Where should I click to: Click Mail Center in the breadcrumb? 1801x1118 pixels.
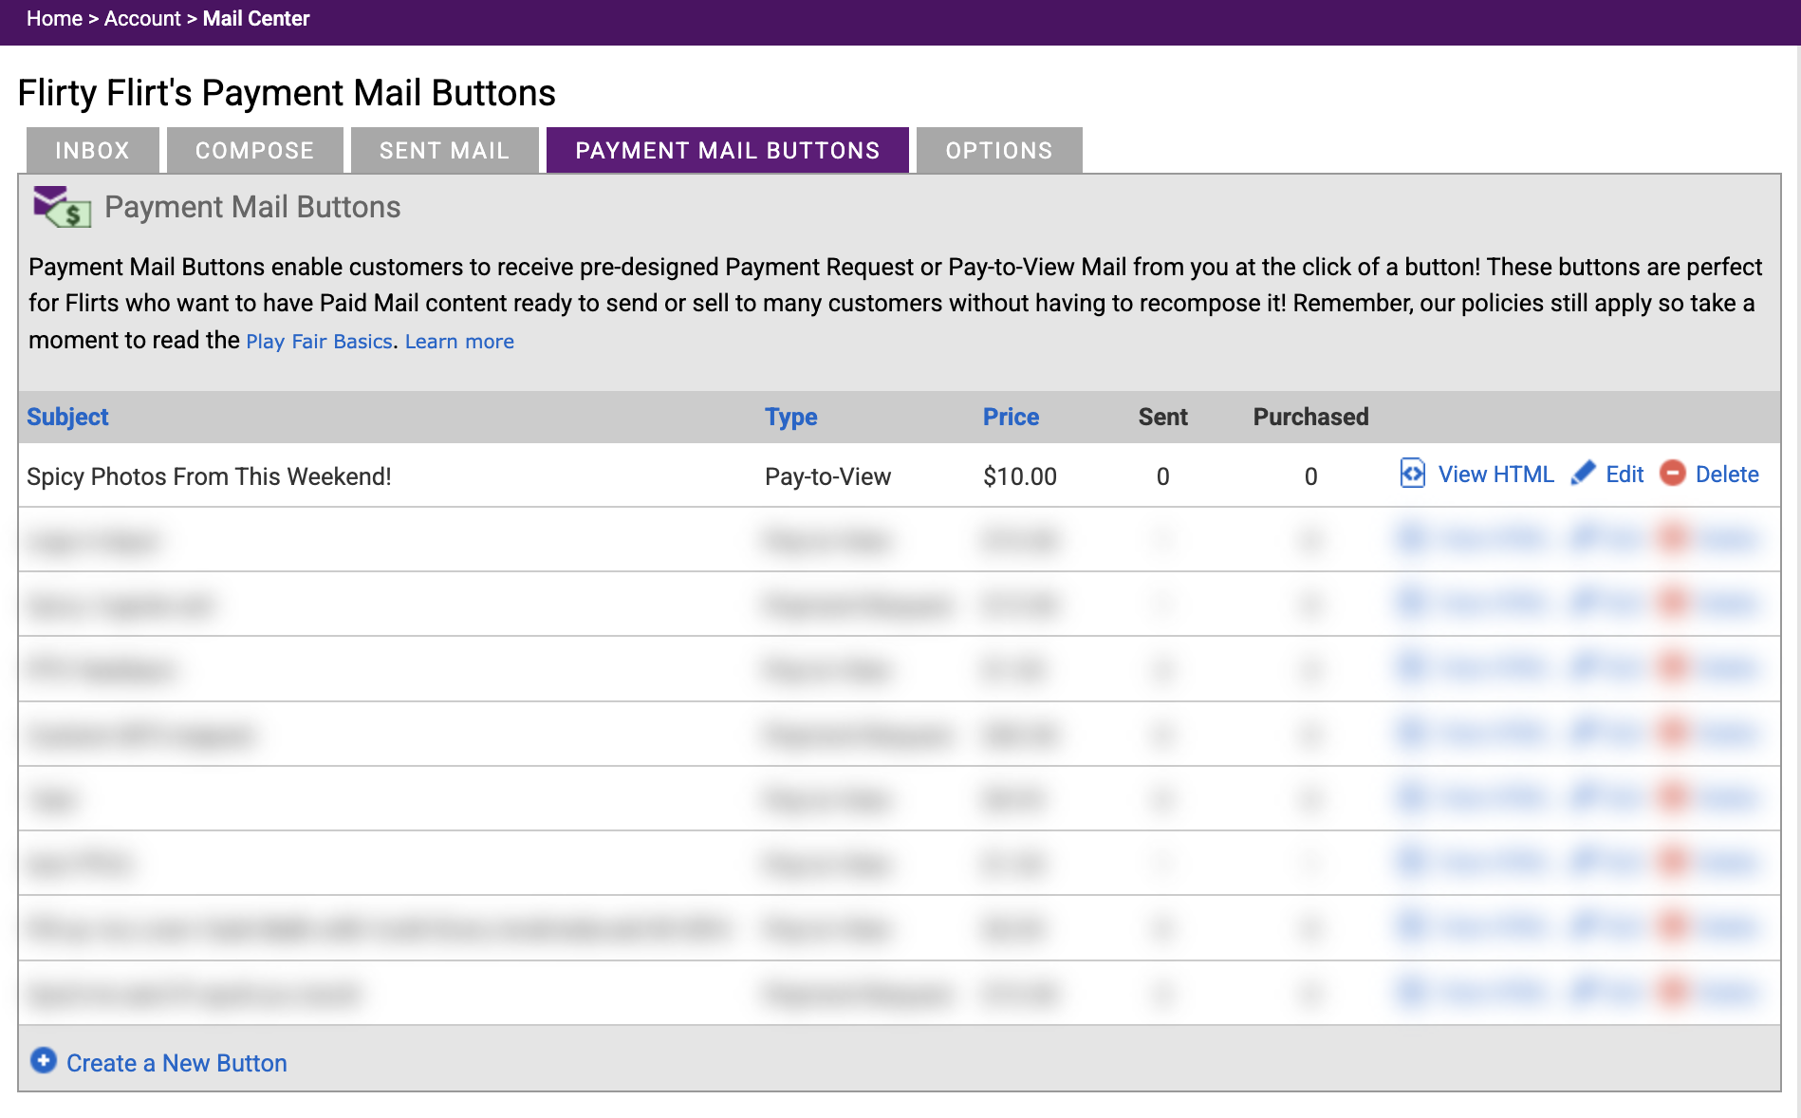(256, 19)
